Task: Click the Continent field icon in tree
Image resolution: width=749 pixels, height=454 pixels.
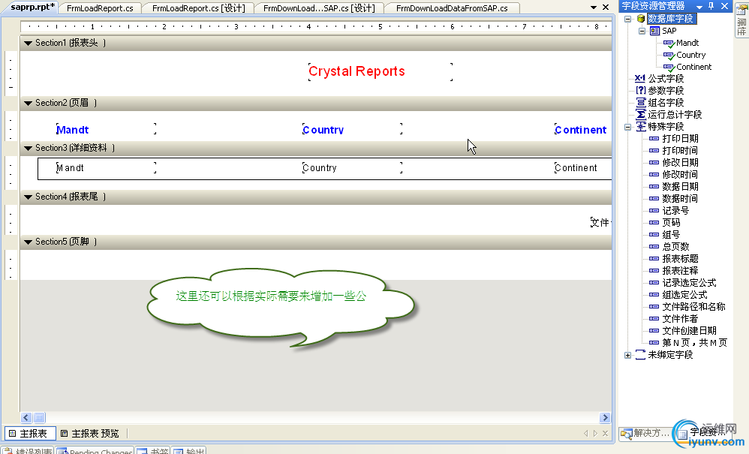Action: tap(669, 68)
